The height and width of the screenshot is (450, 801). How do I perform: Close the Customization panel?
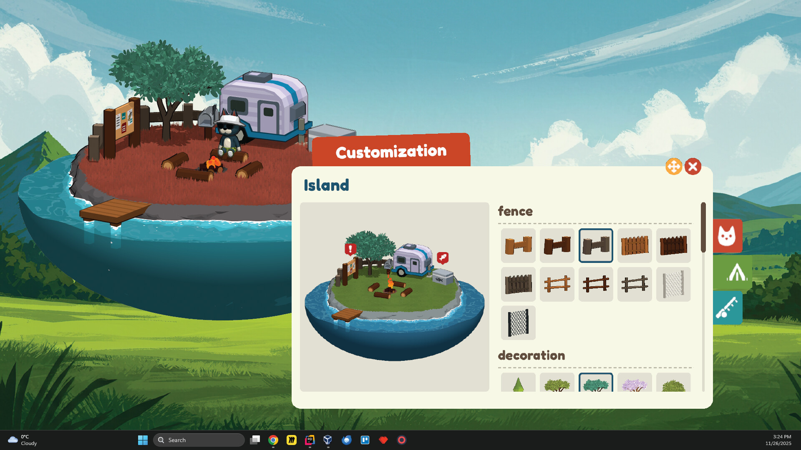coord(693,166)
